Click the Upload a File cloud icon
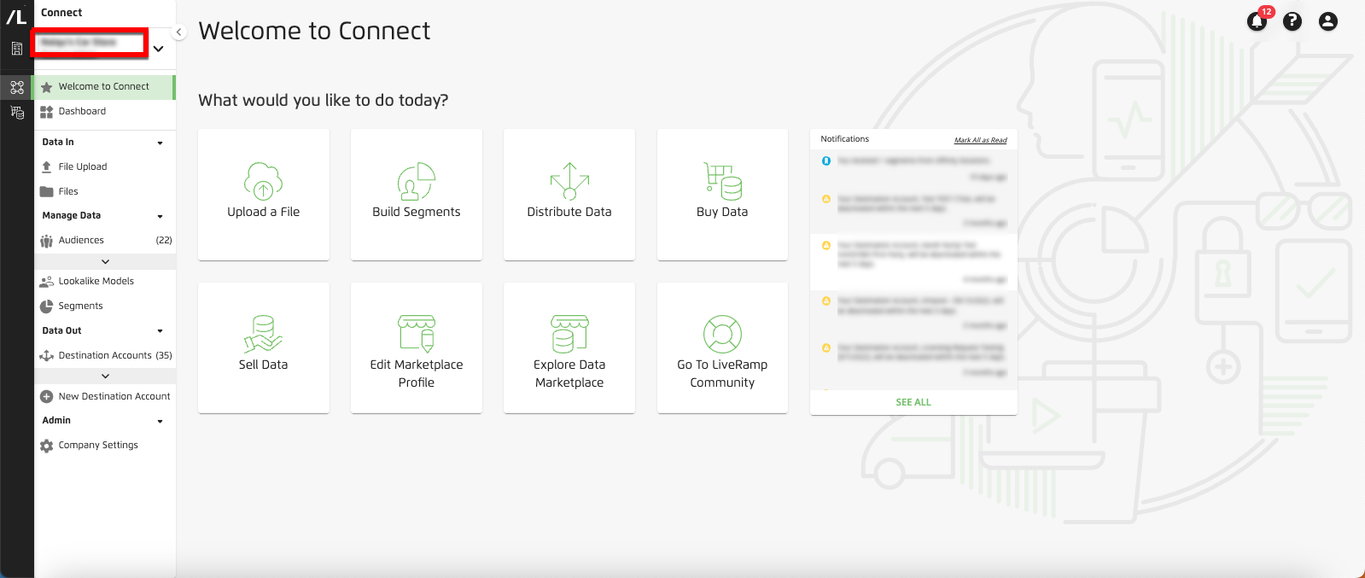Image resolution: width=1365 pixels, height=578 pixels. (263, 181)
